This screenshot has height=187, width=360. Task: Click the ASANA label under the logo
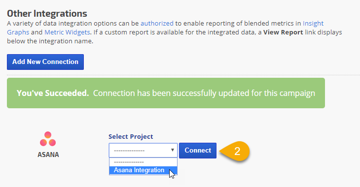tap(48, 155)
